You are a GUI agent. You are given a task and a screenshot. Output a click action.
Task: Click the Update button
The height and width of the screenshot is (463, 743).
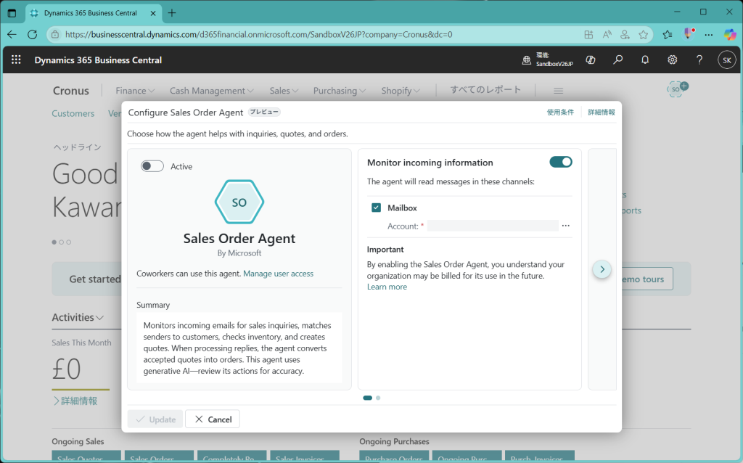tap(155, 419)
